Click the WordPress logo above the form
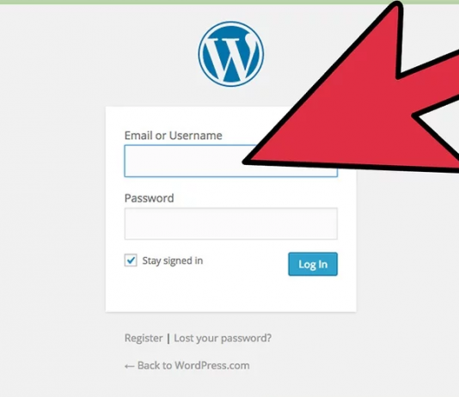459x397 pixels. pos(231,54)
